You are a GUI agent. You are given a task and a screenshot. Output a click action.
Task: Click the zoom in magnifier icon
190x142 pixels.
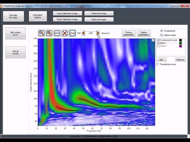click(x=49, y=33)
